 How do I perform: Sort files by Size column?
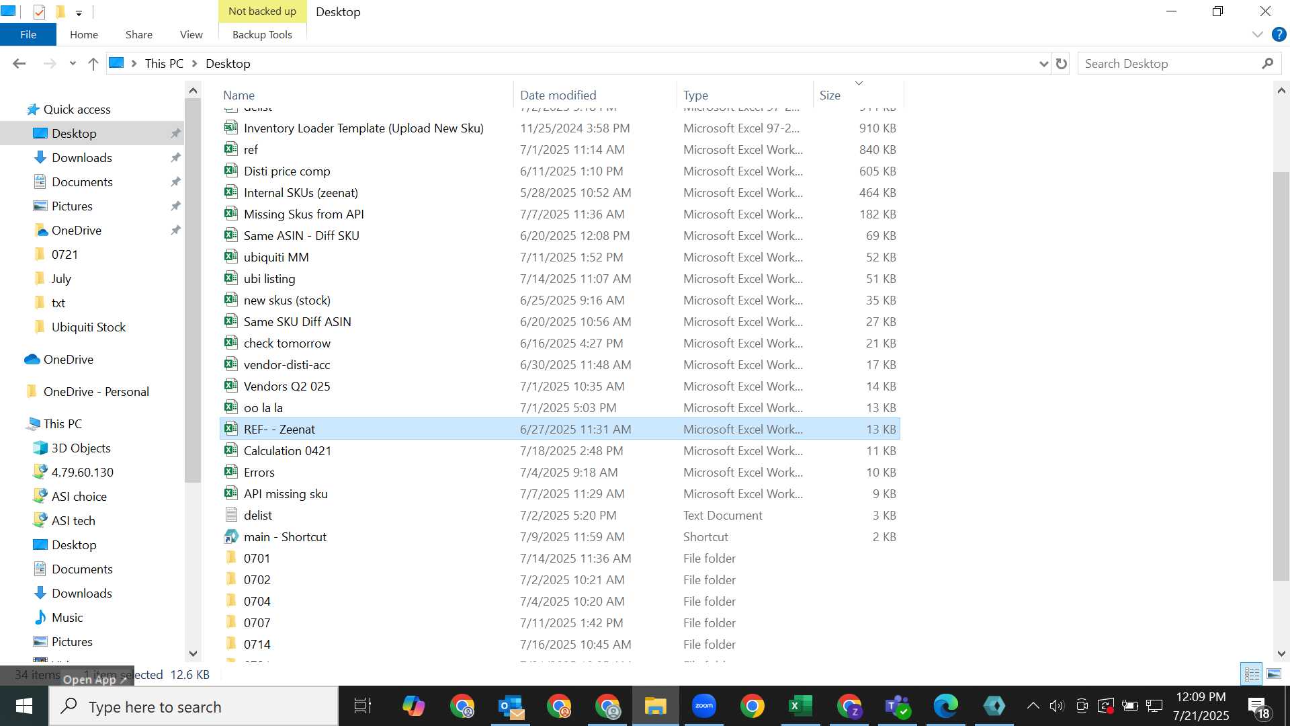pyautogui.click(x=858, y=95)
